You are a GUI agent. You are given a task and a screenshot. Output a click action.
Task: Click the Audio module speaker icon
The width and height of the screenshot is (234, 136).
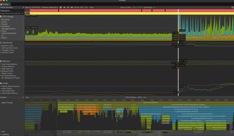(1, 83)
